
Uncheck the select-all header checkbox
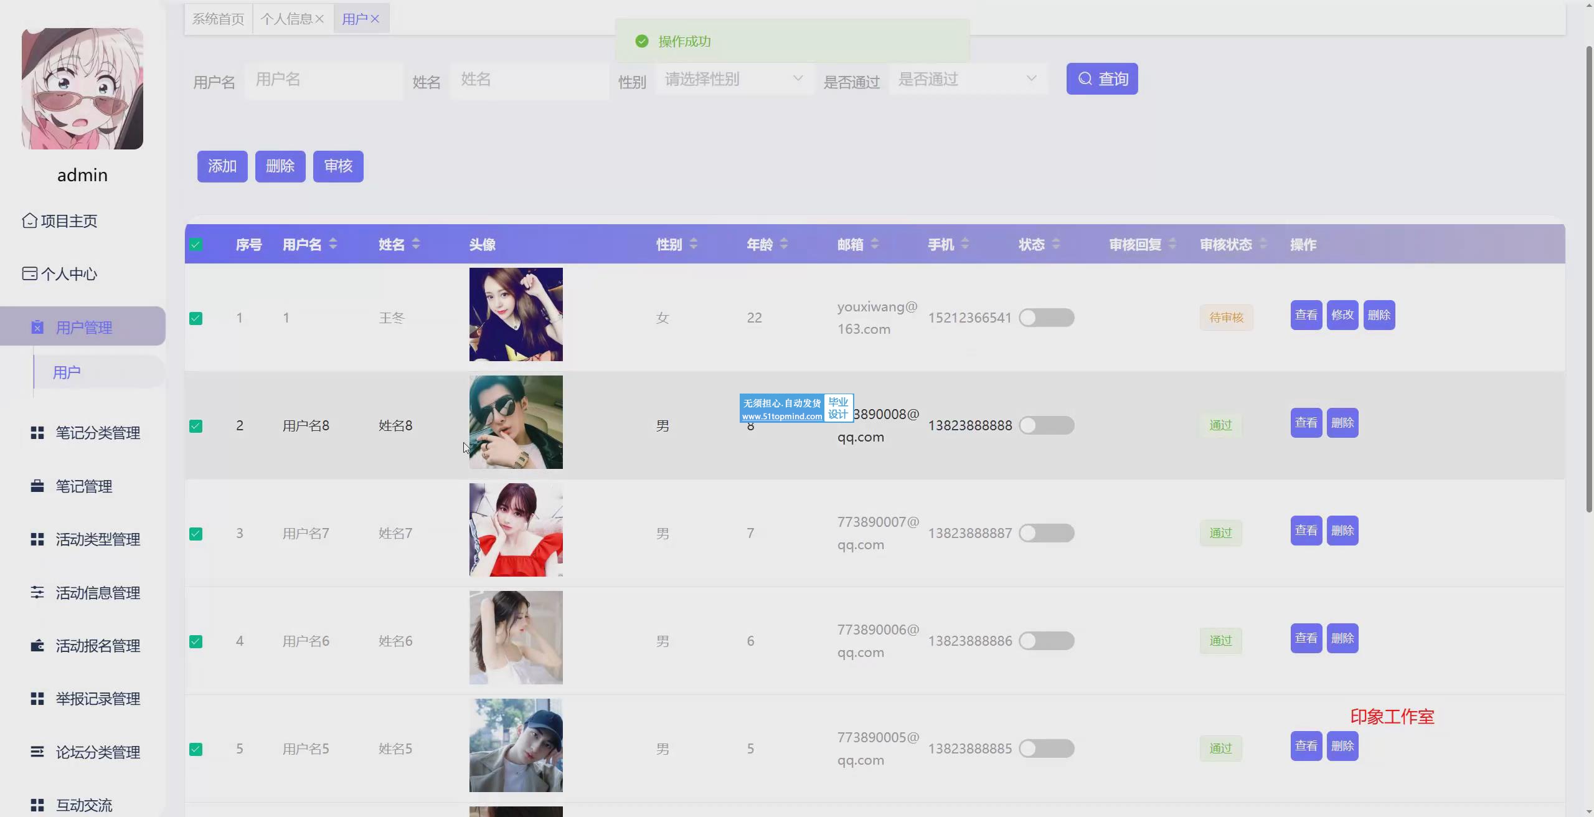(196, 245)
